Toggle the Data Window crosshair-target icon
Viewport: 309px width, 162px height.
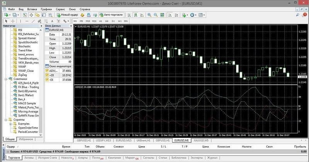[x=31, y=15]
